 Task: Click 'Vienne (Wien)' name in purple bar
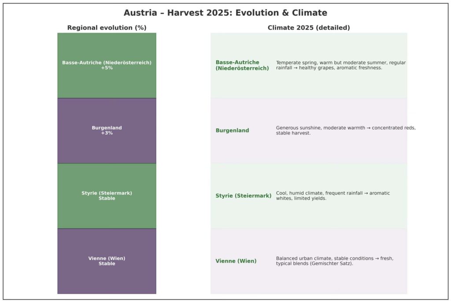click(x=107, y=258)
